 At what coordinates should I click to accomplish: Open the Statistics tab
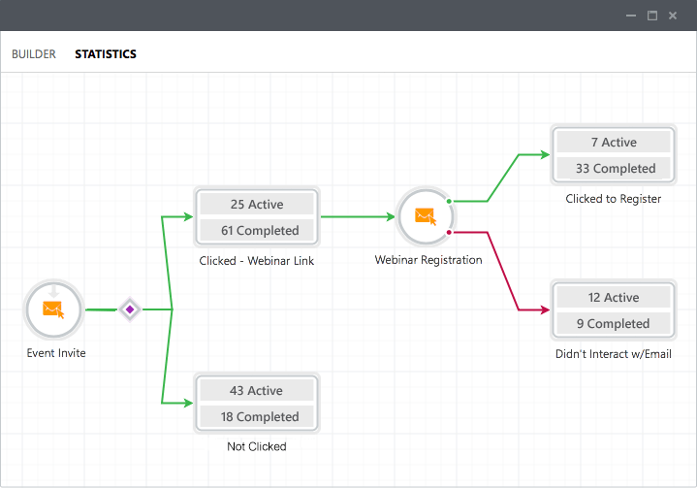click(x=106, y=54)
